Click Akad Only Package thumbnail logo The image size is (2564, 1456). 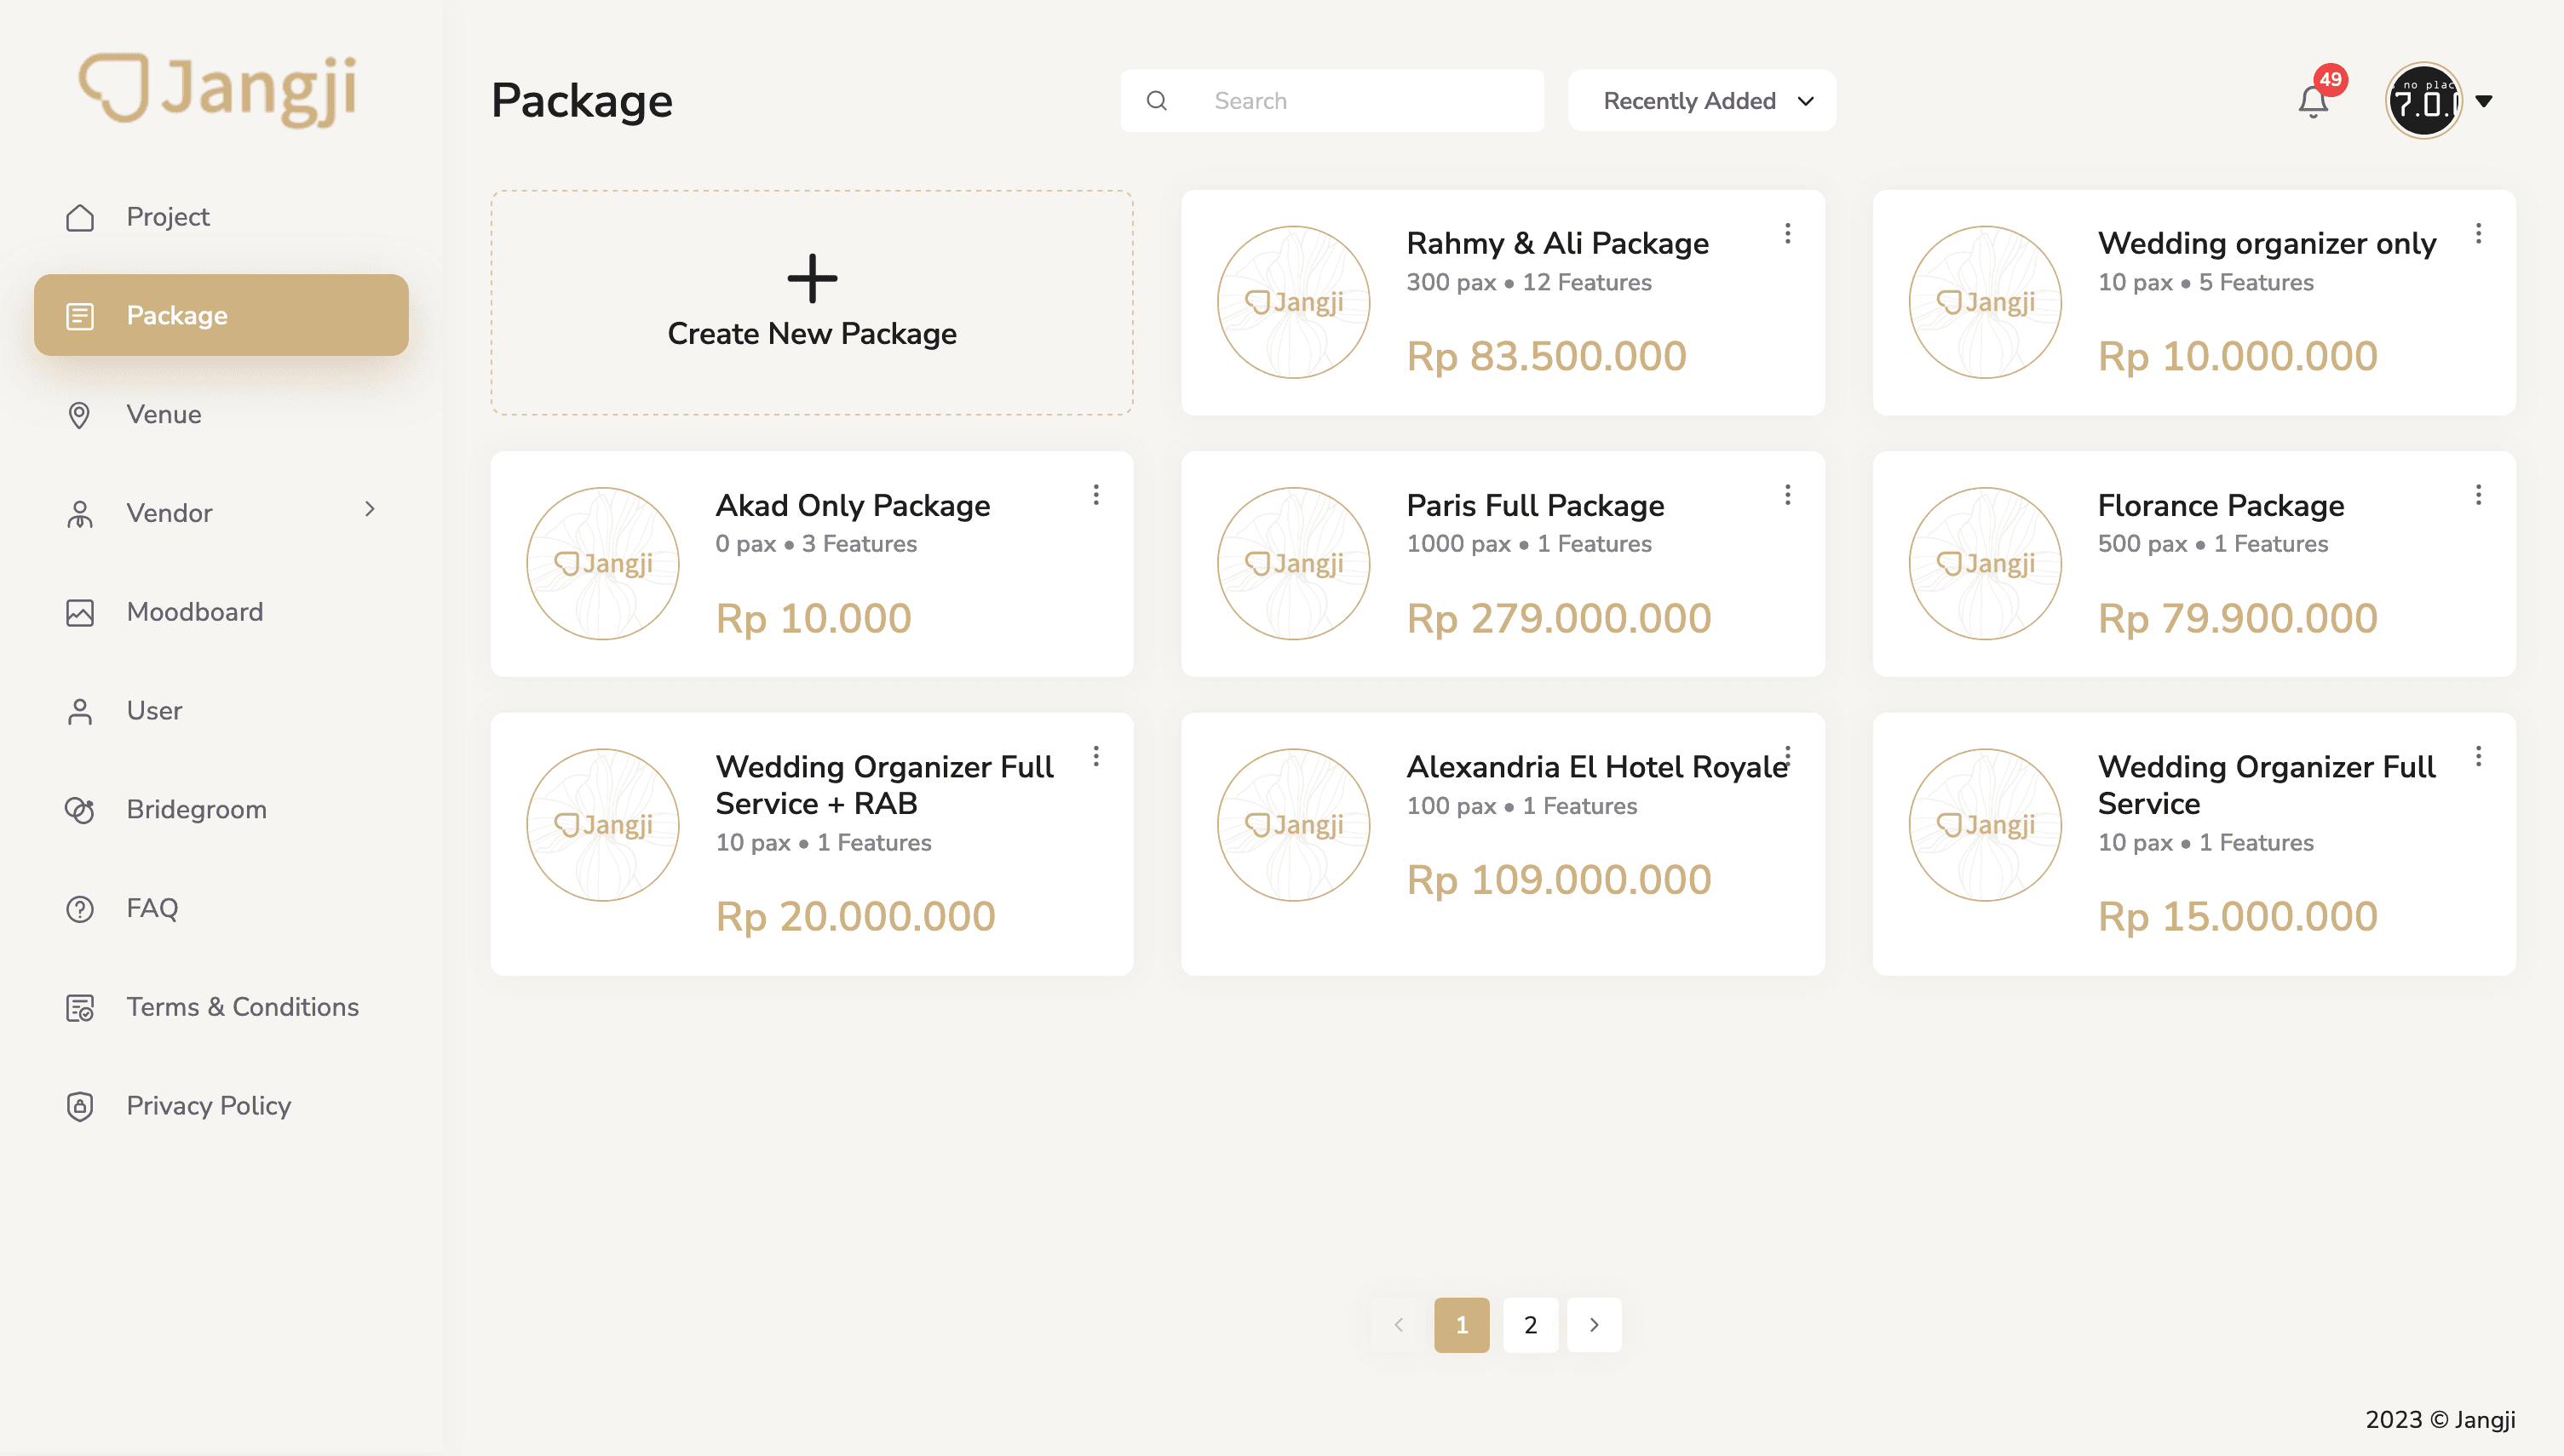[602, 564]
